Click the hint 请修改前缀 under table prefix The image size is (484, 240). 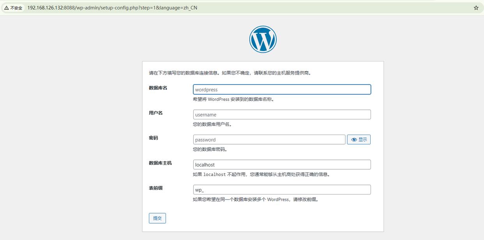pyautogui.click(x=256, y=200)
